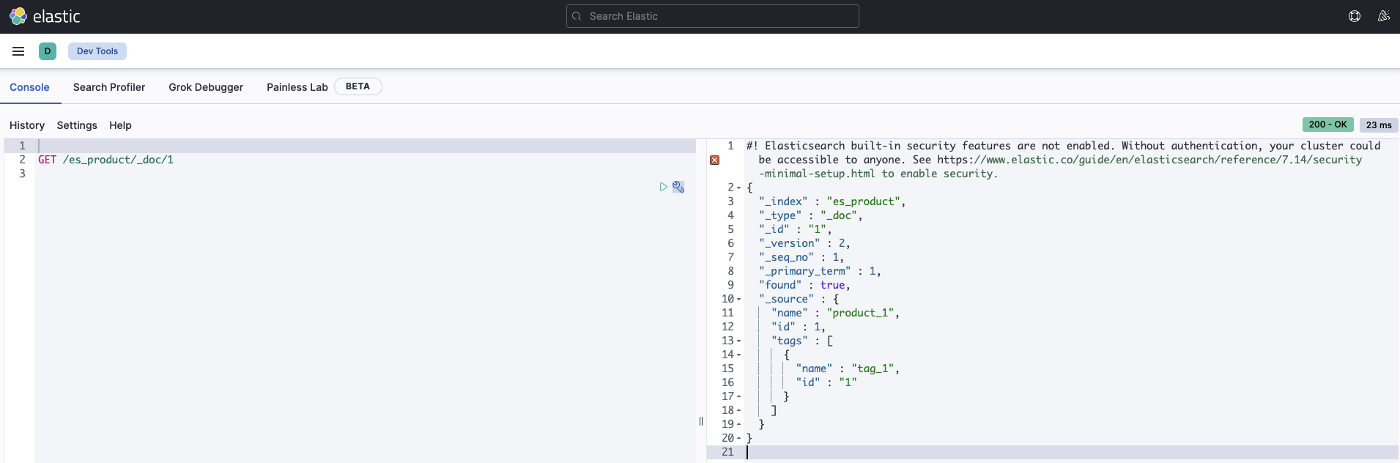Viewport: 1400px width, 463px height.
Task: Click the Dev Tools breadcrumb
Action: (x=97, y=51)
